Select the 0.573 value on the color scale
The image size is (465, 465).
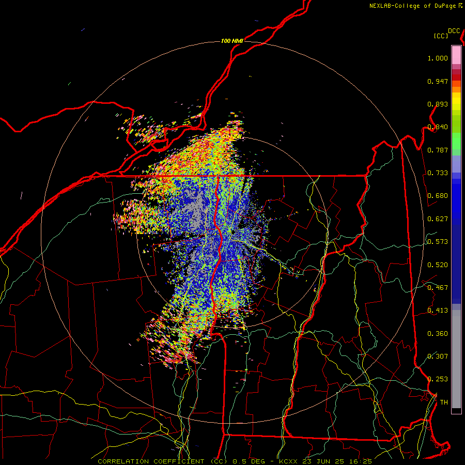click(x=438, y=242)
